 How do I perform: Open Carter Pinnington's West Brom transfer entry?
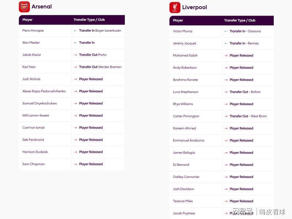(248, 116)
